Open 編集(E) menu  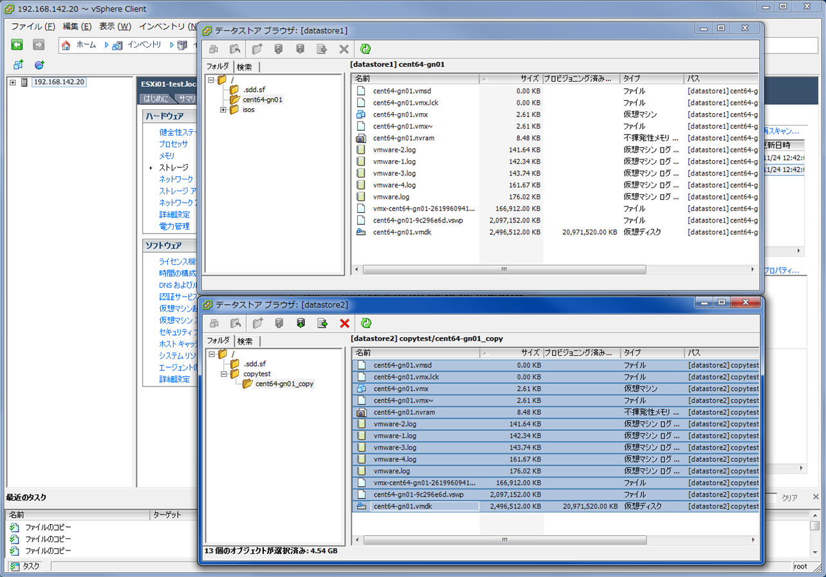tap(77, 26)
